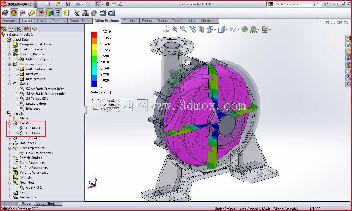Open Design Library task pane icon
This screenshot has width=352, height=211.
point(349,45)
